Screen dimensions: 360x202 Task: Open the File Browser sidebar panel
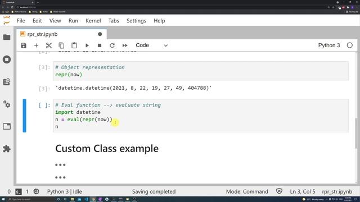(7, 38)
